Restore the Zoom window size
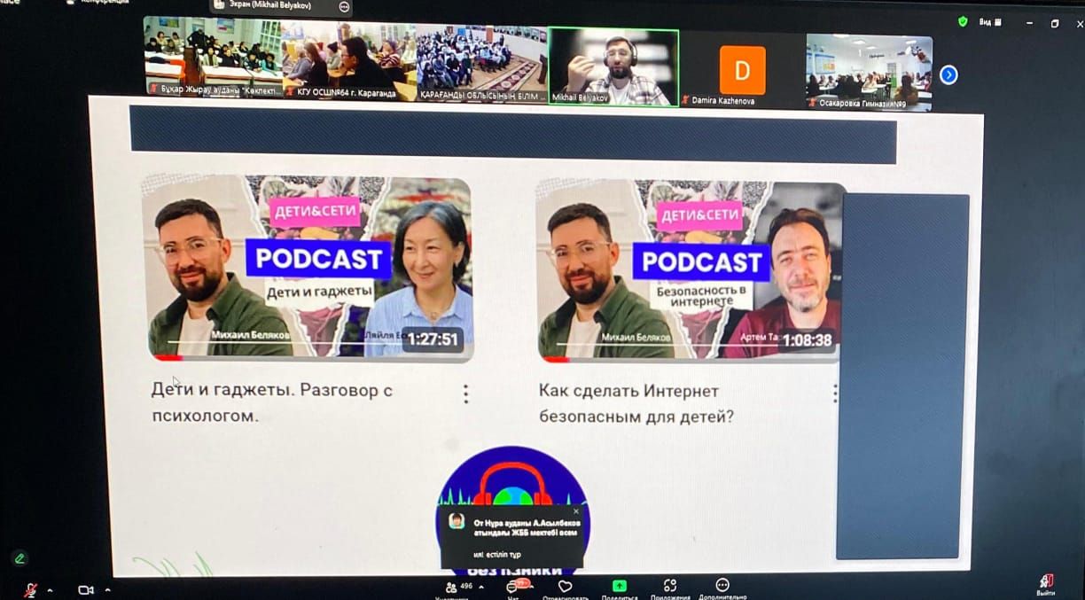This screenshot has width=1085, height=600. tap(1055, 23)
